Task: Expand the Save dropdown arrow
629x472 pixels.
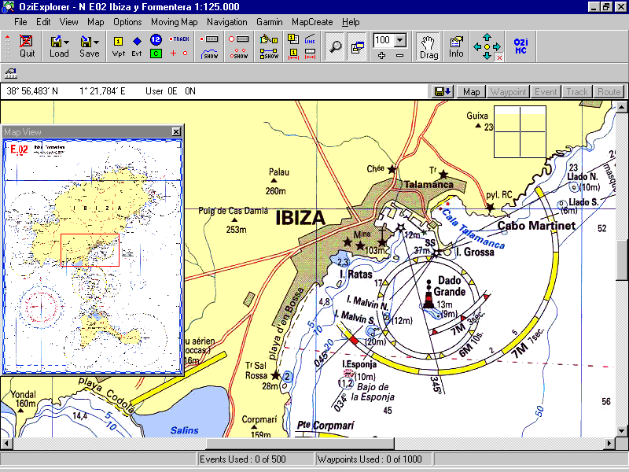Action: [x=96, y=42]
